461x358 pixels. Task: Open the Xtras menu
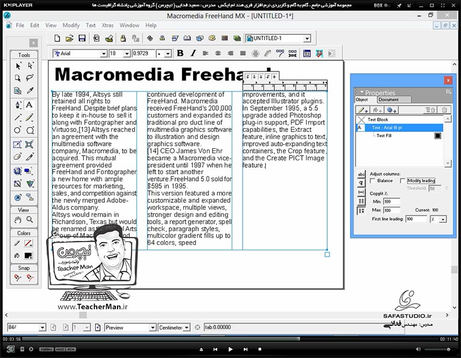click(x=107, y=25)
